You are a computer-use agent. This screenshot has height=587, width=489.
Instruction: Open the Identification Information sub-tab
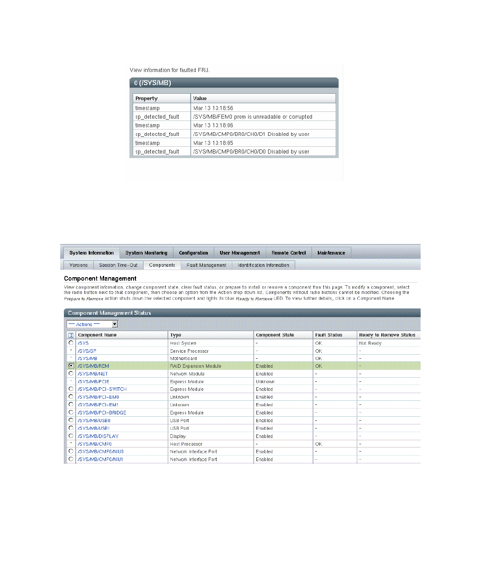point(263,265)
